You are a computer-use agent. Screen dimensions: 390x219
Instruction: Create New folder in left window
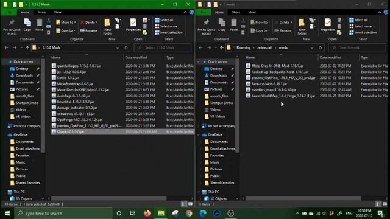107,27
